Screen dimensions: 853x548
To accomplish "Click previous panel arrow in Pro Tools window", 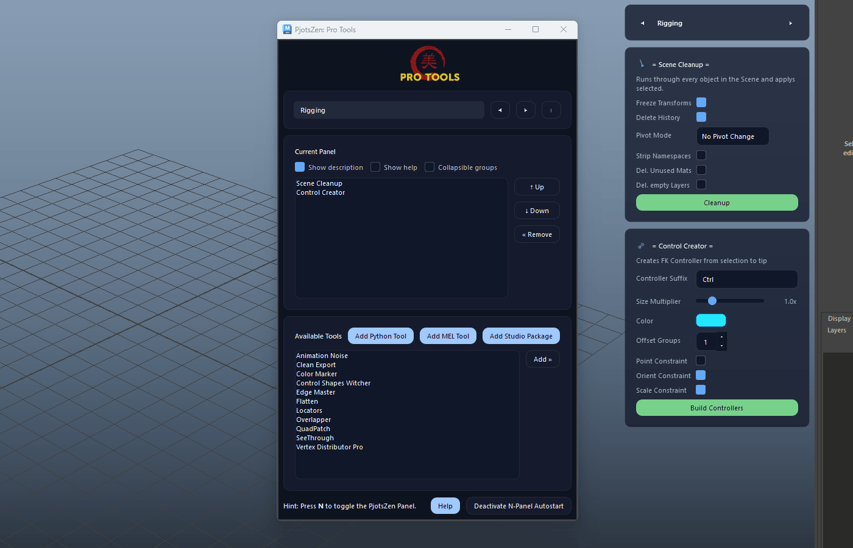I will [500, 110].
